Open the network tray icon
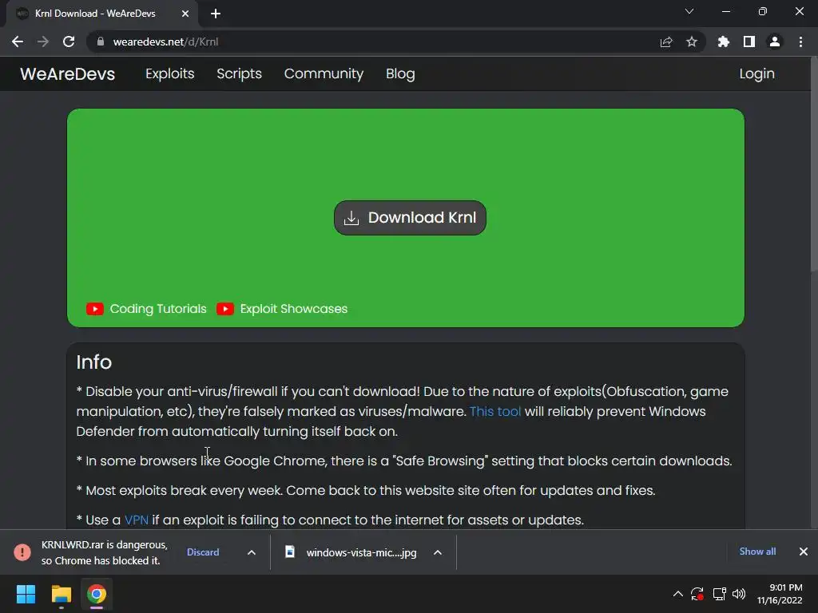The height and width of the screenshot is (613, 818). tap(720, 594)
